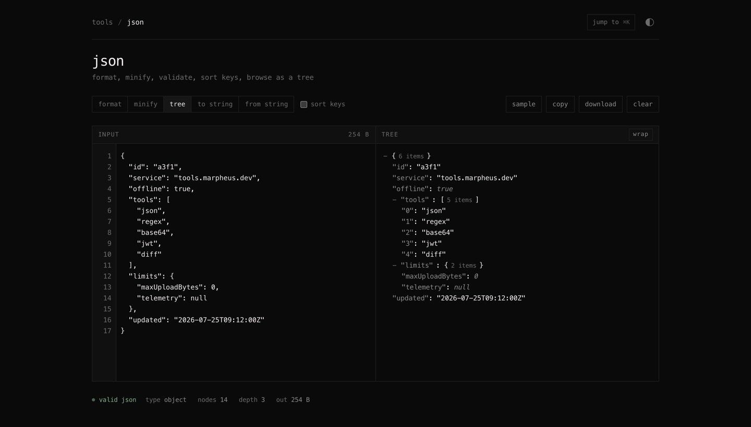The image size is (751, 427).
Task: Select the "maxUploadBytes": 0 tree row
Action: click(440, 277)
